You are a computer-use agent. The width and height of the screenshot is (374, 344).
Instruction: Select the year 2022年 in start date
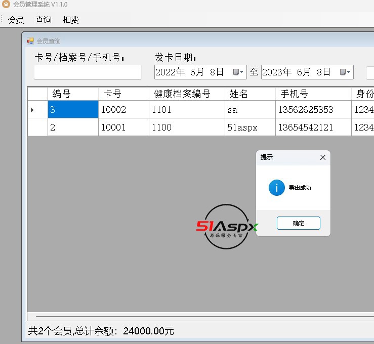170,72
